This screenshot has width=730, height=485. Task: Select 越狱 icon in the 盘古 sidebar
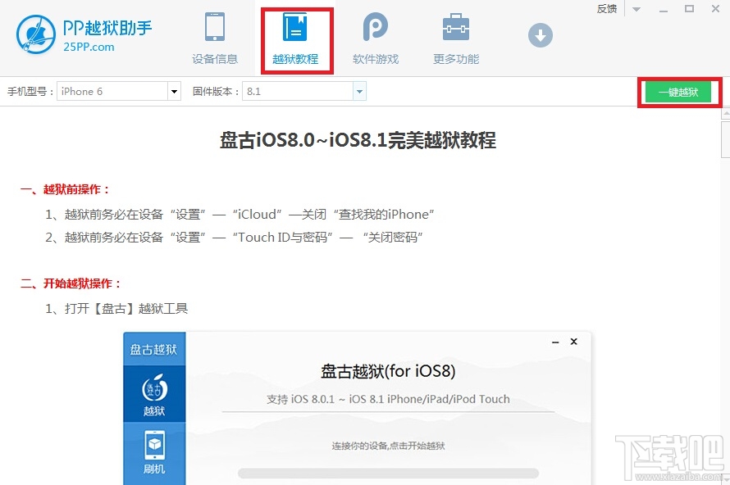tap(154, 394)
